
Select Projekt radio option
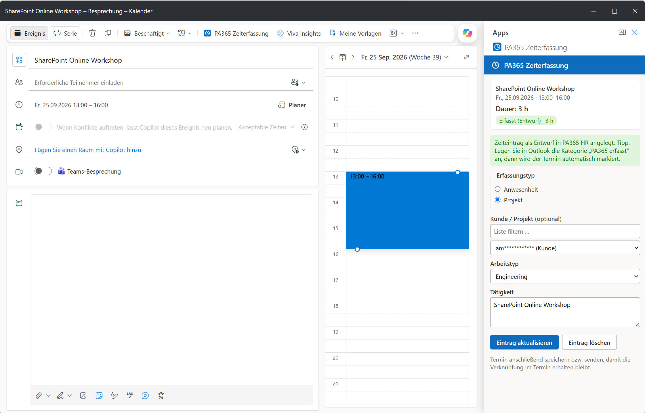[498, 200]
